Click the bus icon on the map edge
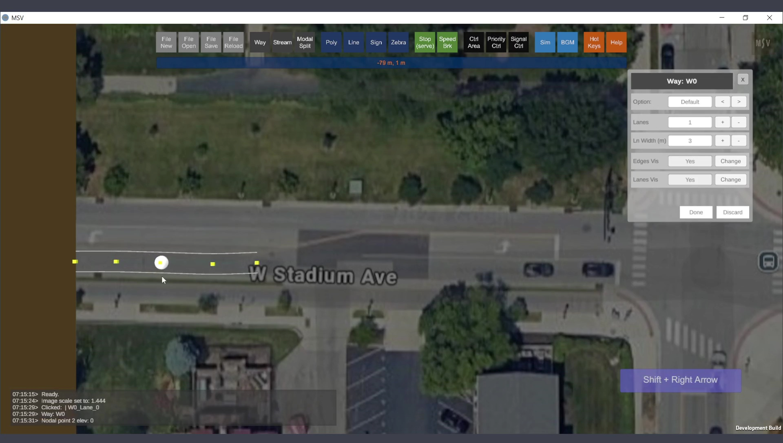 [768, 261]
